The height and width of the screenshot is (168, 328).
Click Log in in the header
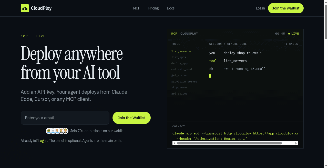point(260,8)
